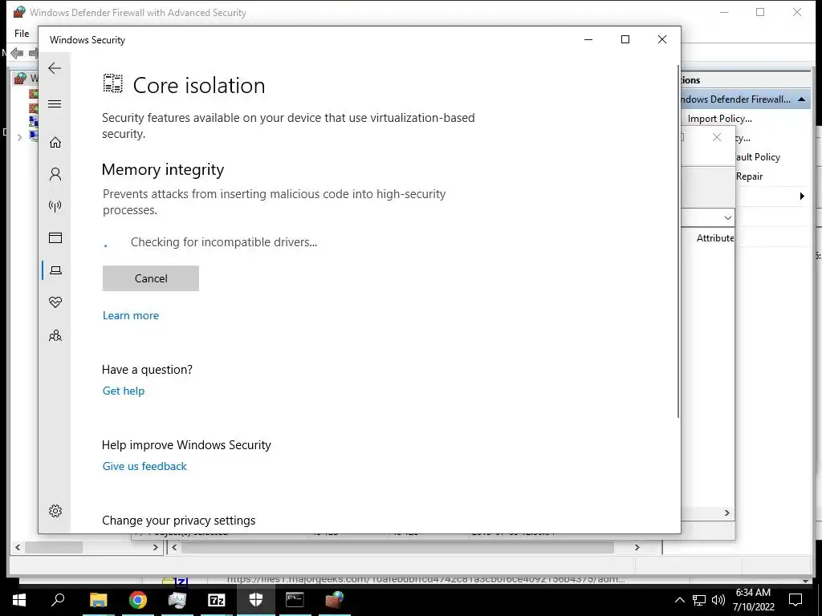Click the Attribute column header in dialog
The width and height of the screenshot is (822, 616).
[x=715, y=237]
